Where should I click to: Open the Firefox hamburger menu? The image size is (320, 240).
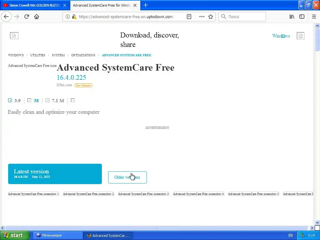(x=314, y=17)
